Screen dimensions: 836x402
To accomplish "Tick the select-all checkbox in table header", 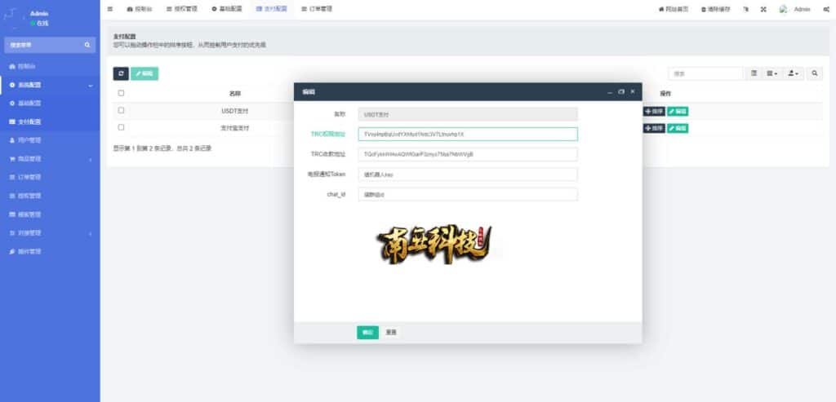I will coord(122,93).
